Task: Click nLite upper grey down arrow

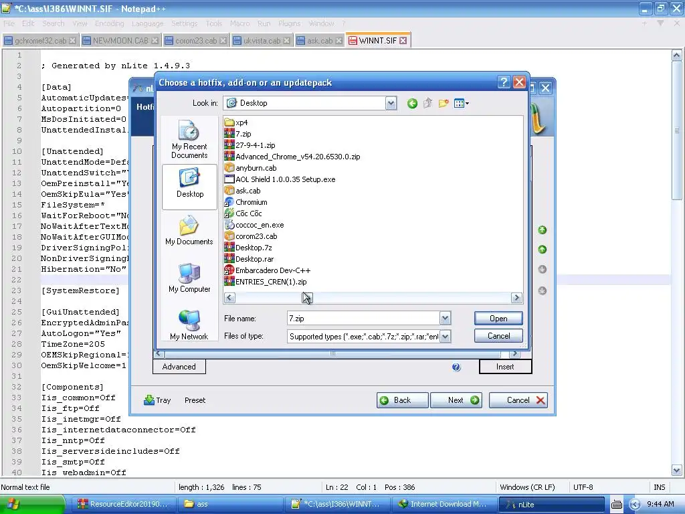Action: coord(542,269)
